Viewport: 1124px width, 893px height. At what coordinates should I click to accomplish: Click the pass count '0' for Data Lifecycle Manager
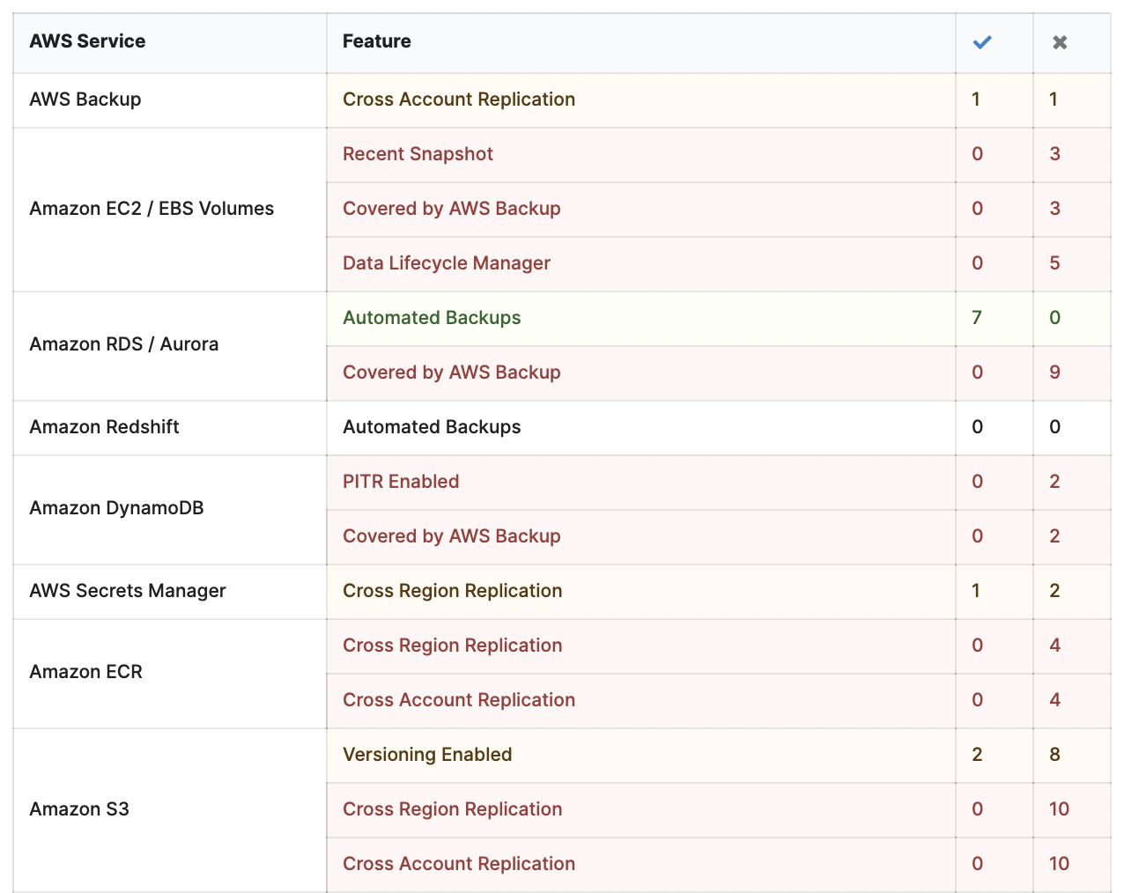point(977,263)
